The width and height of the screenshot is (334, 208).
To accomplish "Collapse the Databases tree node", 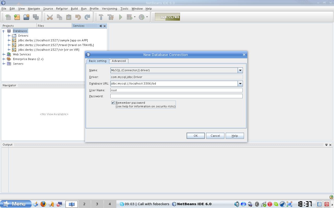I will 4,31.
